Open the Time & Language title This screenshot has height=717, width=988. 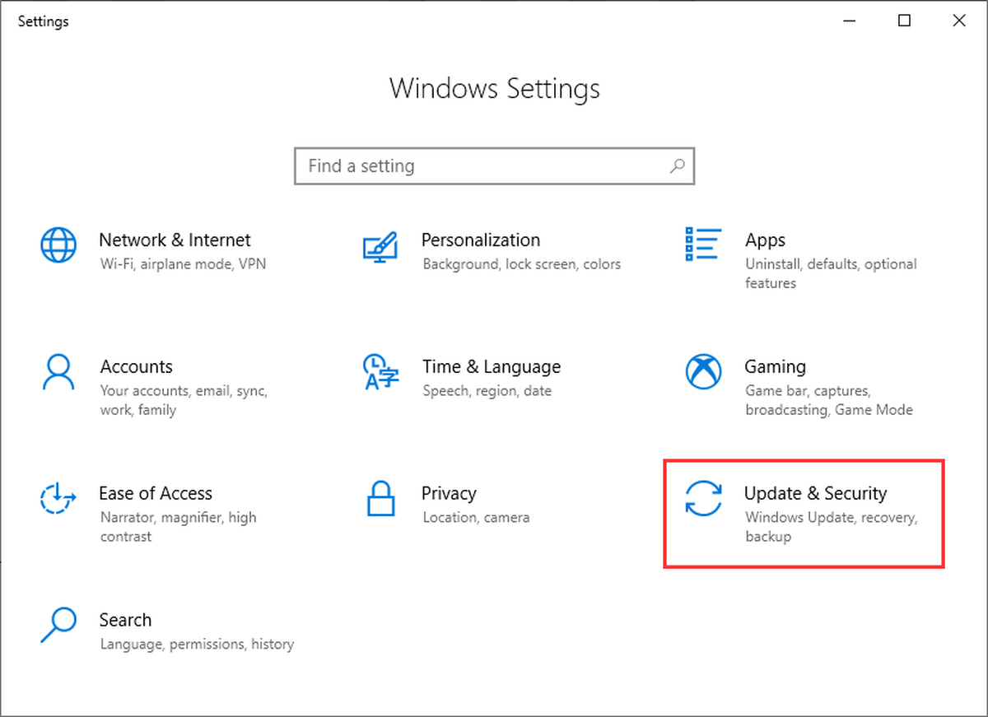point(492,366)
